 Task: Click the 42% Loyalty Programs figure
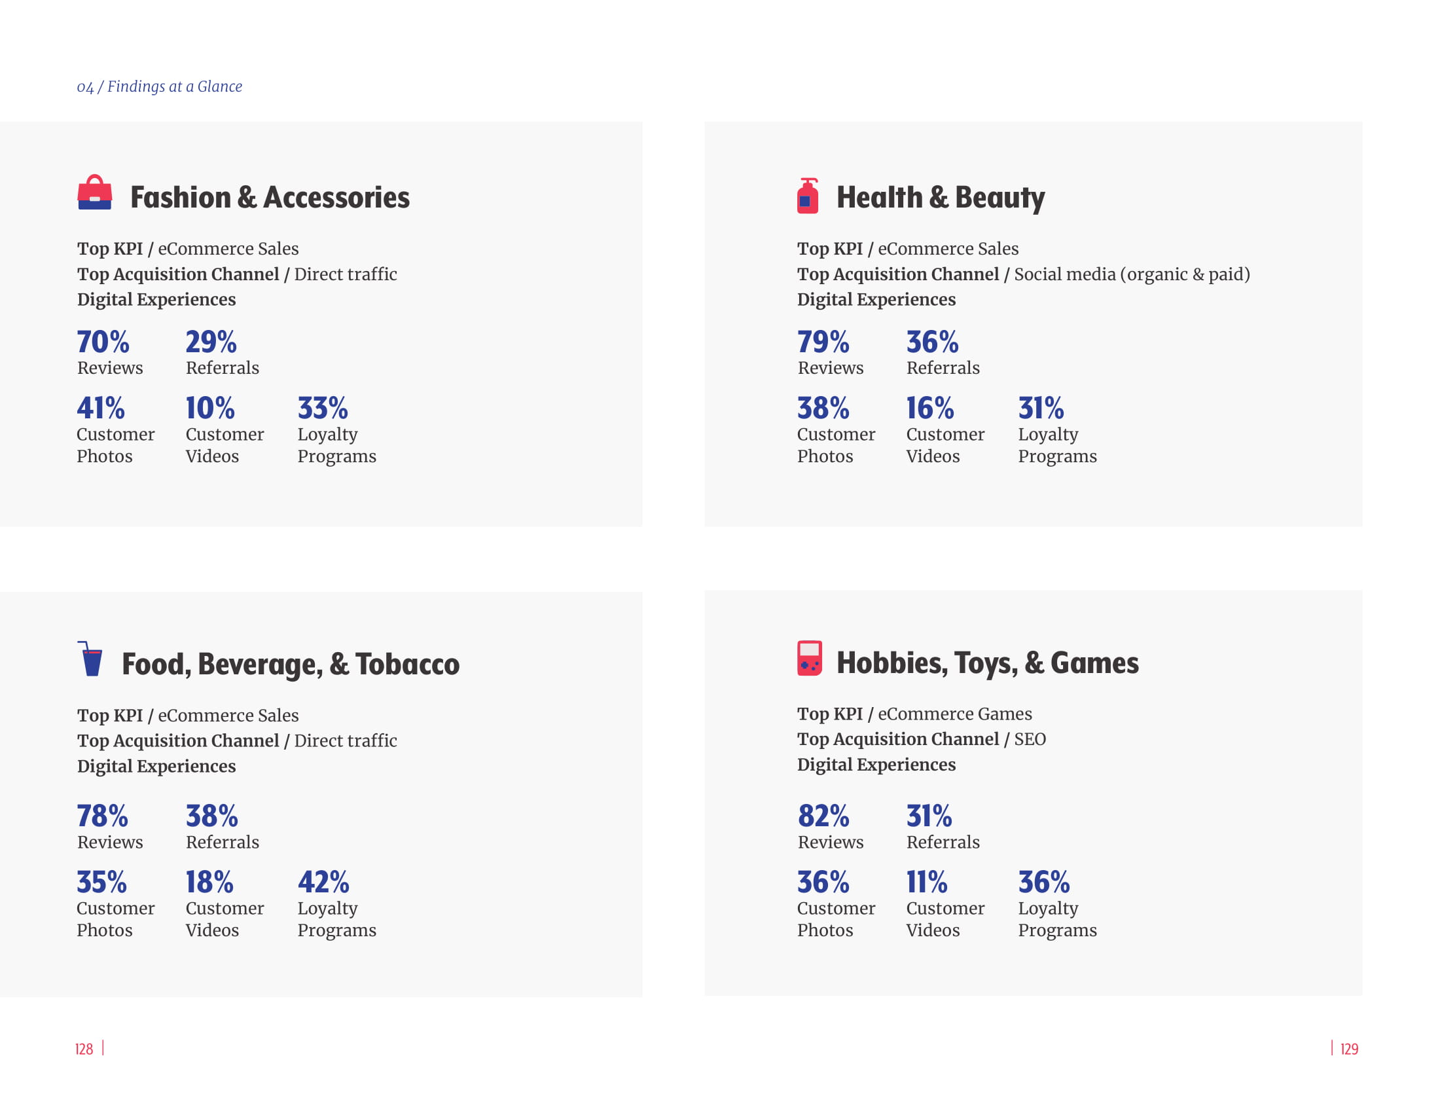[323, 883]
